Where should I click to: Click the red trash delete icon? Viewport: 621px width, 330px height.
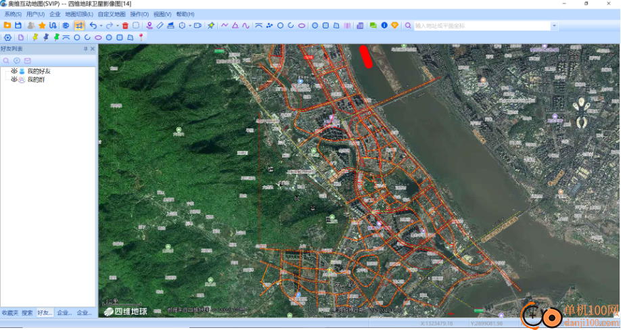[125, 25]
